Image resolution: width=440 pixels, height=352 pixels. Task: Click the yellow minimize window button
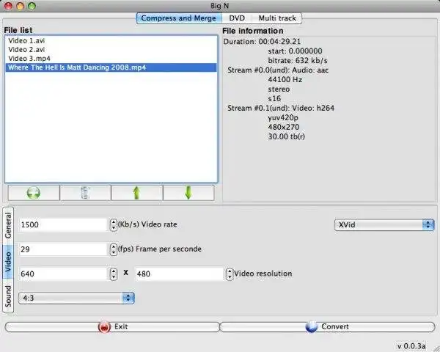pos(21,6)
